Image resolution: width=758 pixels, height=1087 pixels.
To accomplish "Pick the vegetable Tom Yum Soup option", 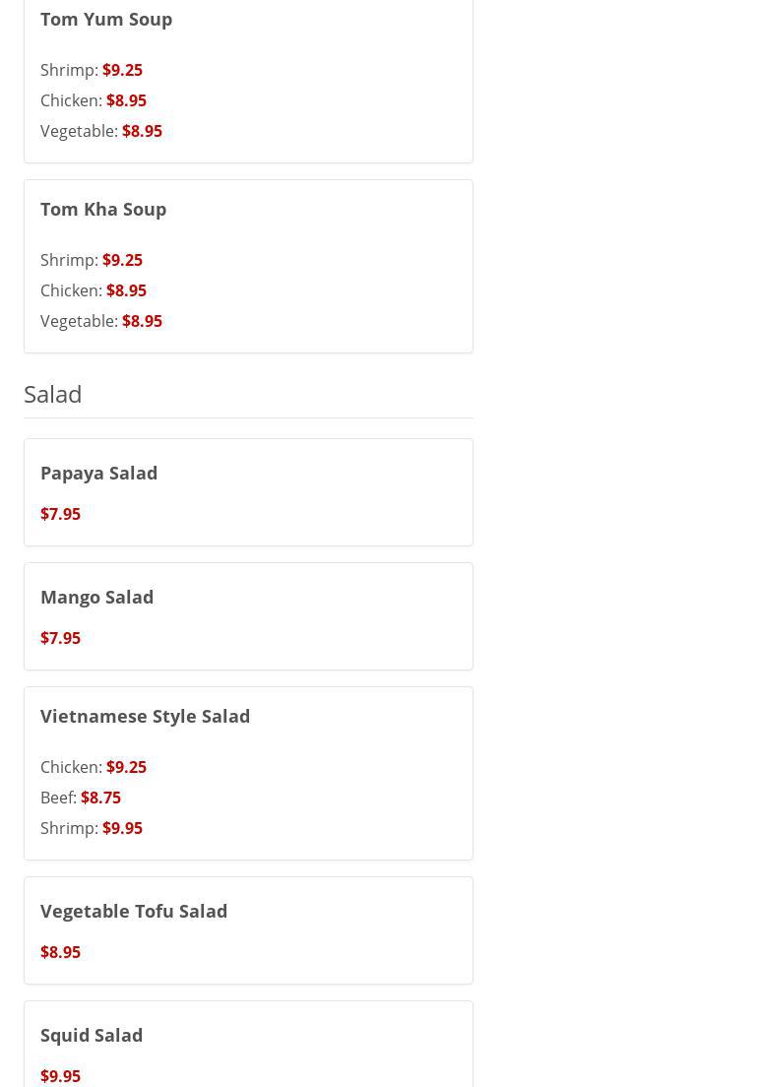I will (101, 131).
